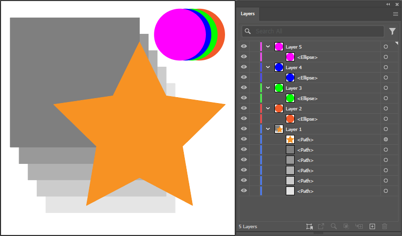Image resolution: width=402 pixels, height=236 pixels.
Task: Select the 'Layer 4' name text
Action: [x=294, y=68]
